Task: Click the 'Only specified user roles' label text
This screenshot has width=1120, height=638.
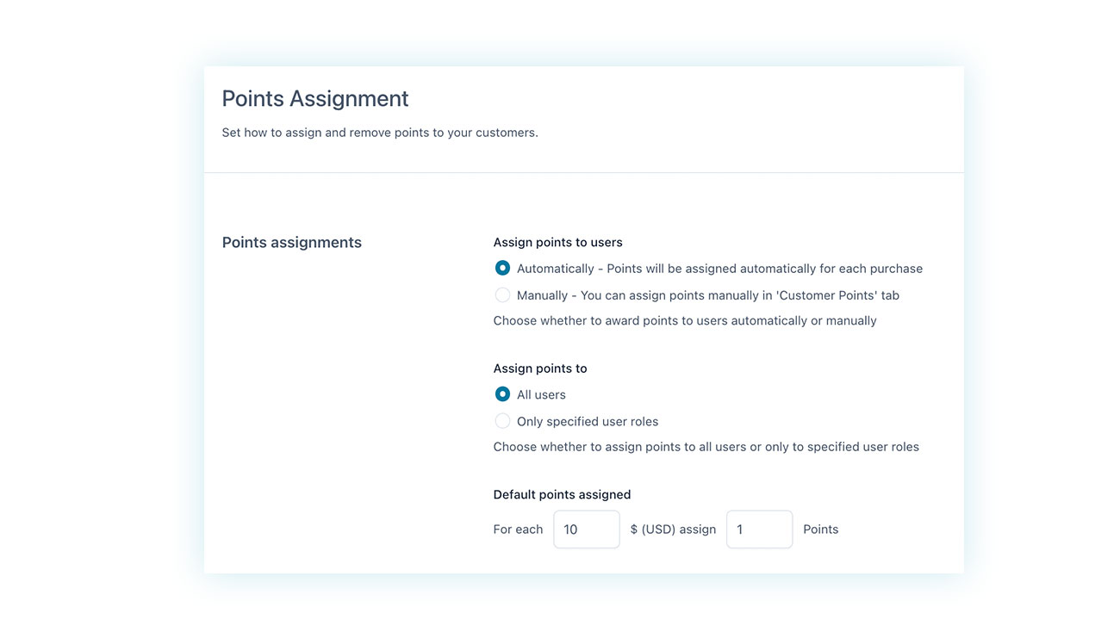Action: click(588, 422)
